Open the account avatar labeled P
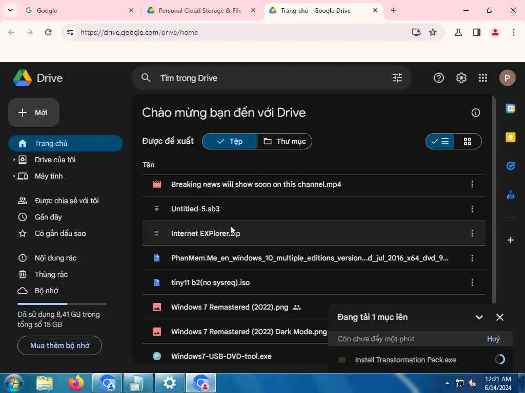The image size is (525, 393). coord(507,78)
